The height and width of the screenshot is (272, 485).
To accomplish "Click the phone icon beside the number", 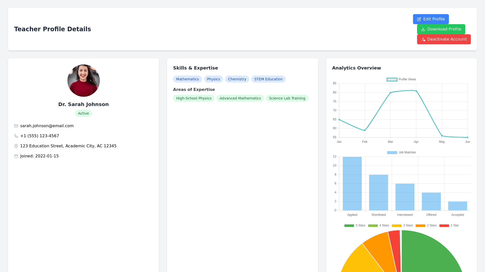I will [x=16, y=136].
